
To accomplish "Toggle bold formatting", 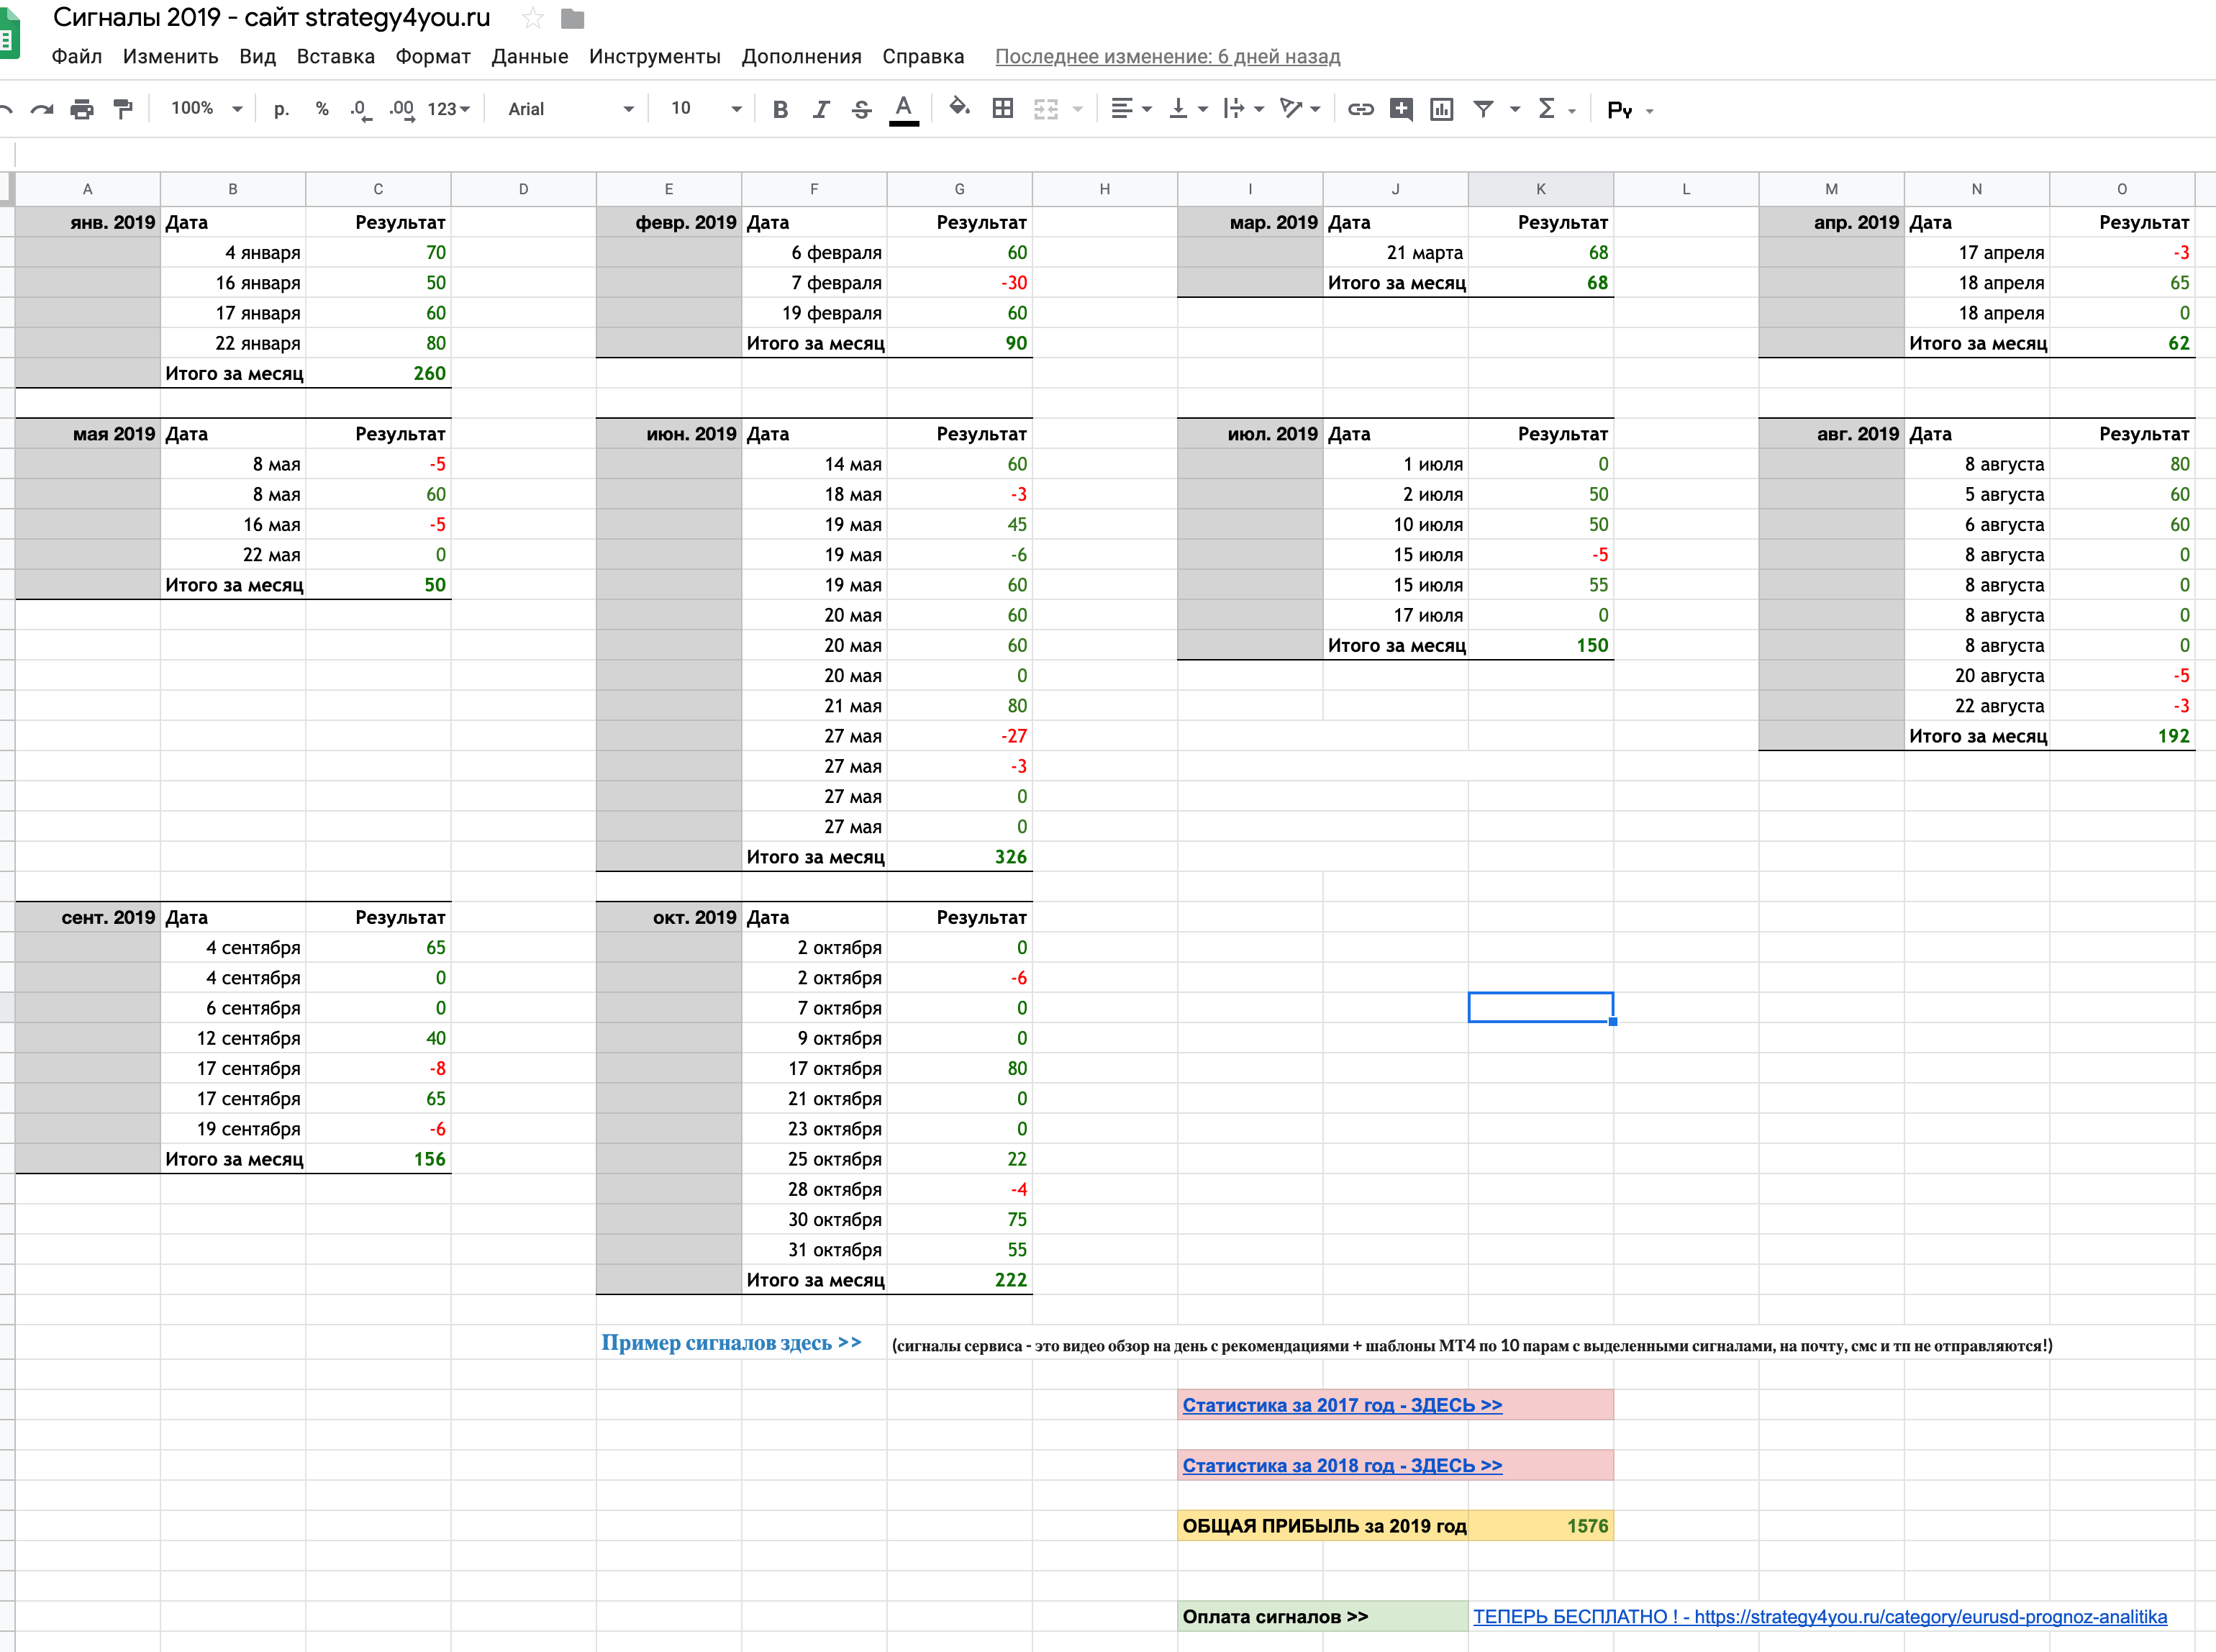I will 780,109.
